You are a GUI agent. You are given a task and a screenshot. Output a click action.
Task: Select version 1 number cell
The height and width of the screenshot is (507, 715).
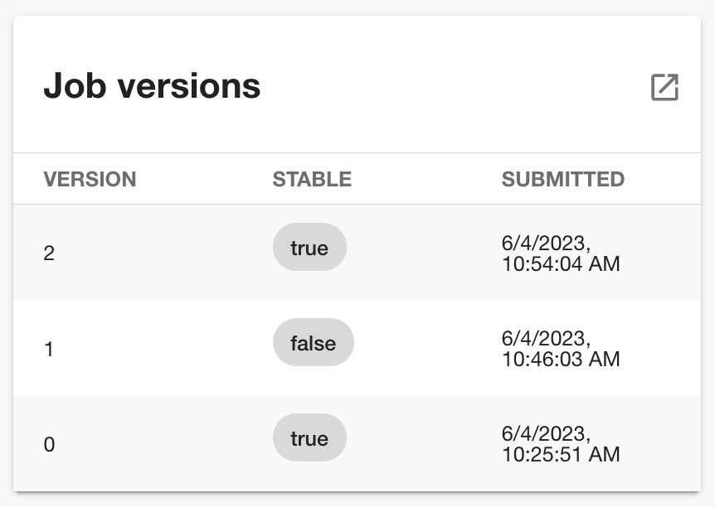click(x=49, y=349)
